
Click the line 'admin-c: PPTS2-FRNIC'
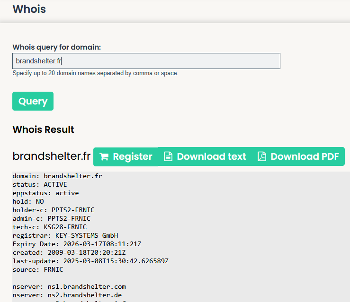[x=52, y=218]
